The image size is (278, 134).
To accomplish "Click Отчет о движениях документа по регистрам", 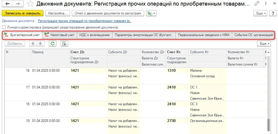I will pyautogui.click(x=108, y=13).
